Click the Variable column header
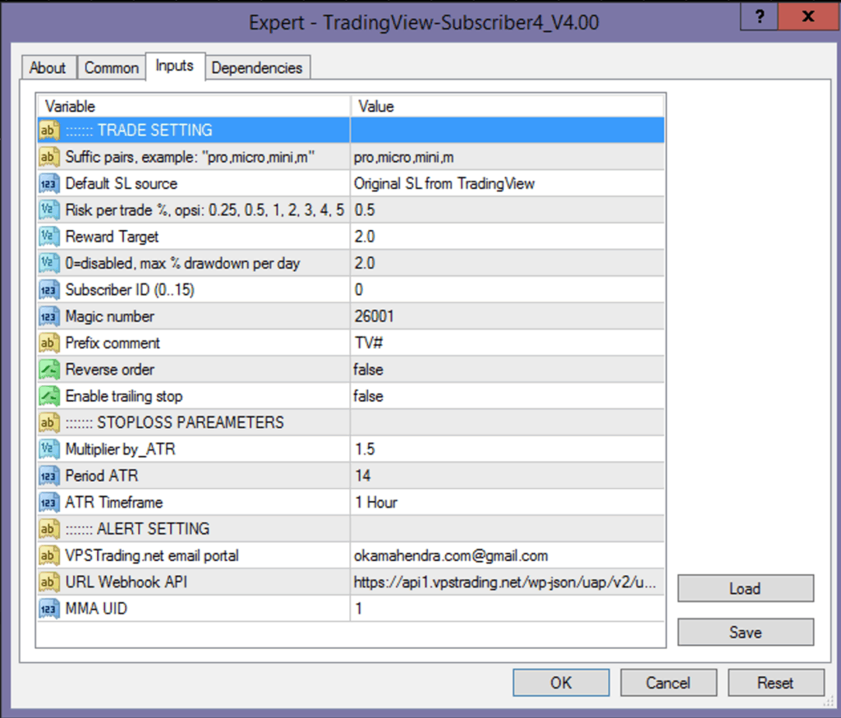Viewport: 841px width, 718px height. point(194,106)
